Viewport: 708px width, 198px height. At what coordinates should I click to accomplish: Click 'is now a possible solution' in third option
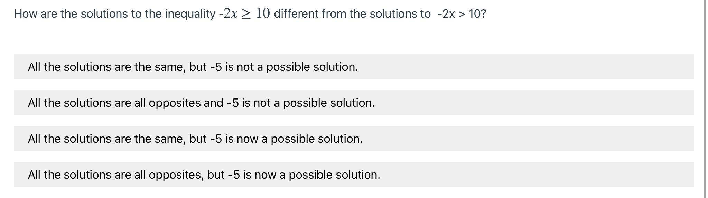[294, 139]
